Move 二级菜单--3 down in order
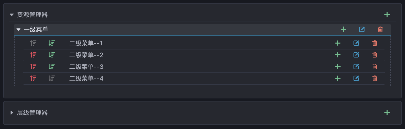Image resolution: width=405 pixels, height=129 pixels. (52, 67)
